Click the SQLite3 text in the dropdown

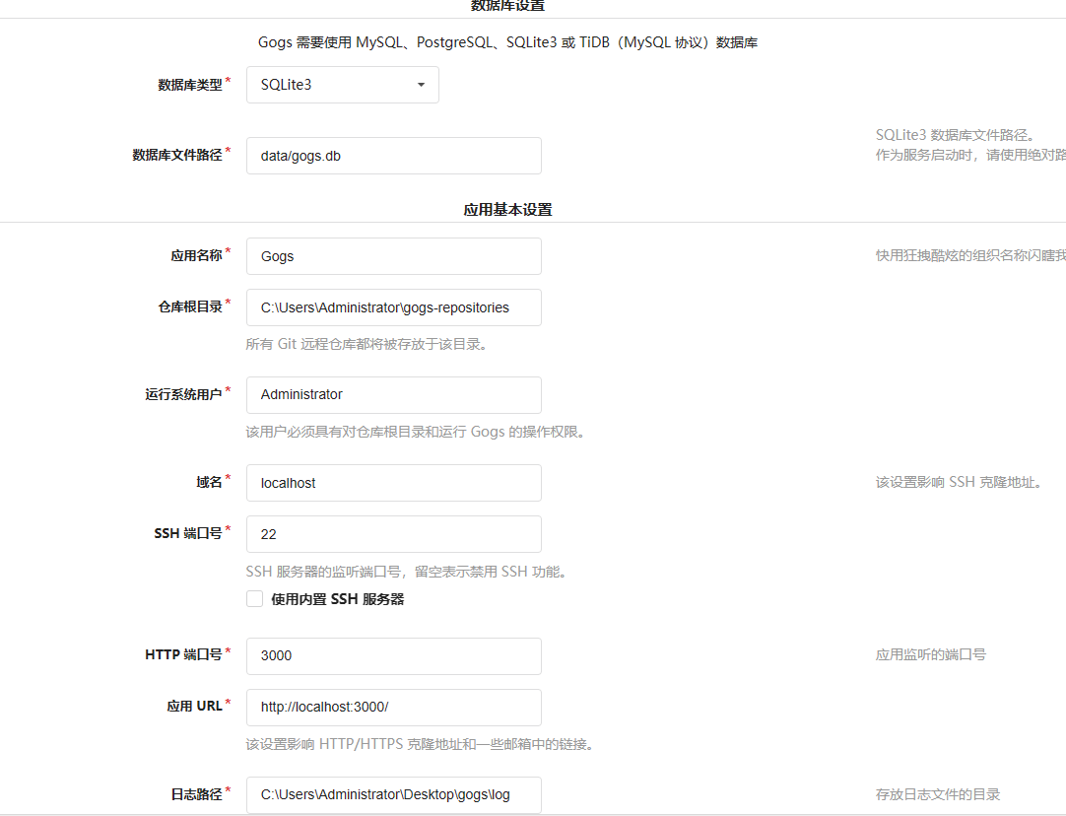(284, 85)
